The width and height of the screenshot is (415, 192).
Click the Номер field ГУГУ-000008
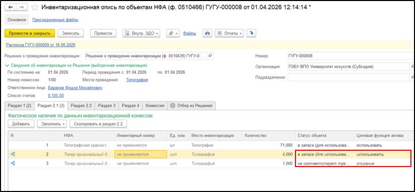click(351, 56)
